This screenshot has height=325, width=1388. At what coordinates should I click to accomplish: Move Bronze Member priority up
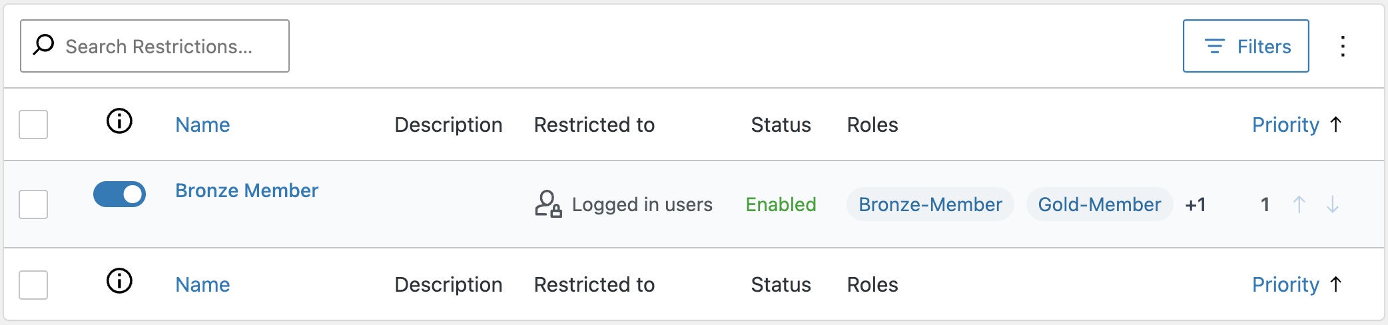(x=1299, y=204)
